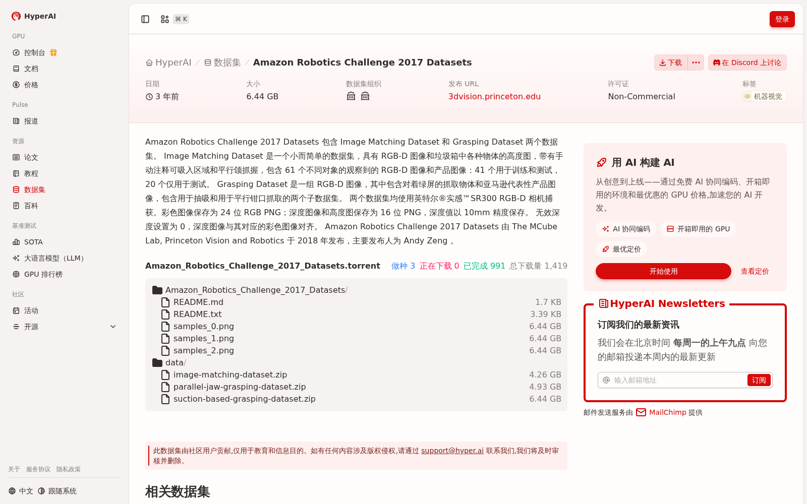Click the 做种 3 seeding count
Screen dimensions: 807x504
click(403, 266)
